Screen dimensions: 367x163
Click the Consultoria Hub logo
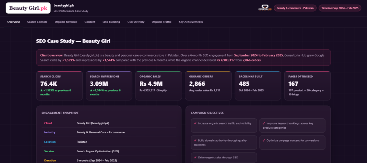(265, 8)
